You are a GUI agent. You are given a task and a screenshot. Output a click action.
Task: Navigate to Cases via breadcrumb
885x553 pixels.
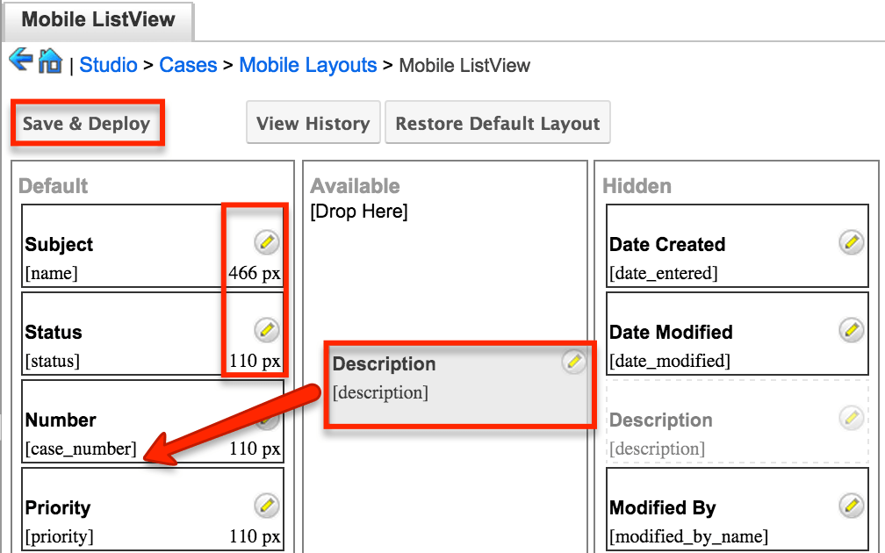189,65
